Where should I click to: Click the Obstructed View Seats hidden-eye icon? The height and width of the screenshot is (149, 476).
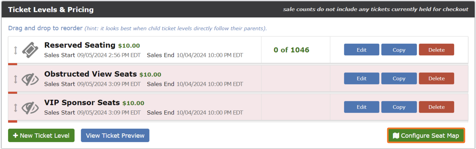(30, 79)
